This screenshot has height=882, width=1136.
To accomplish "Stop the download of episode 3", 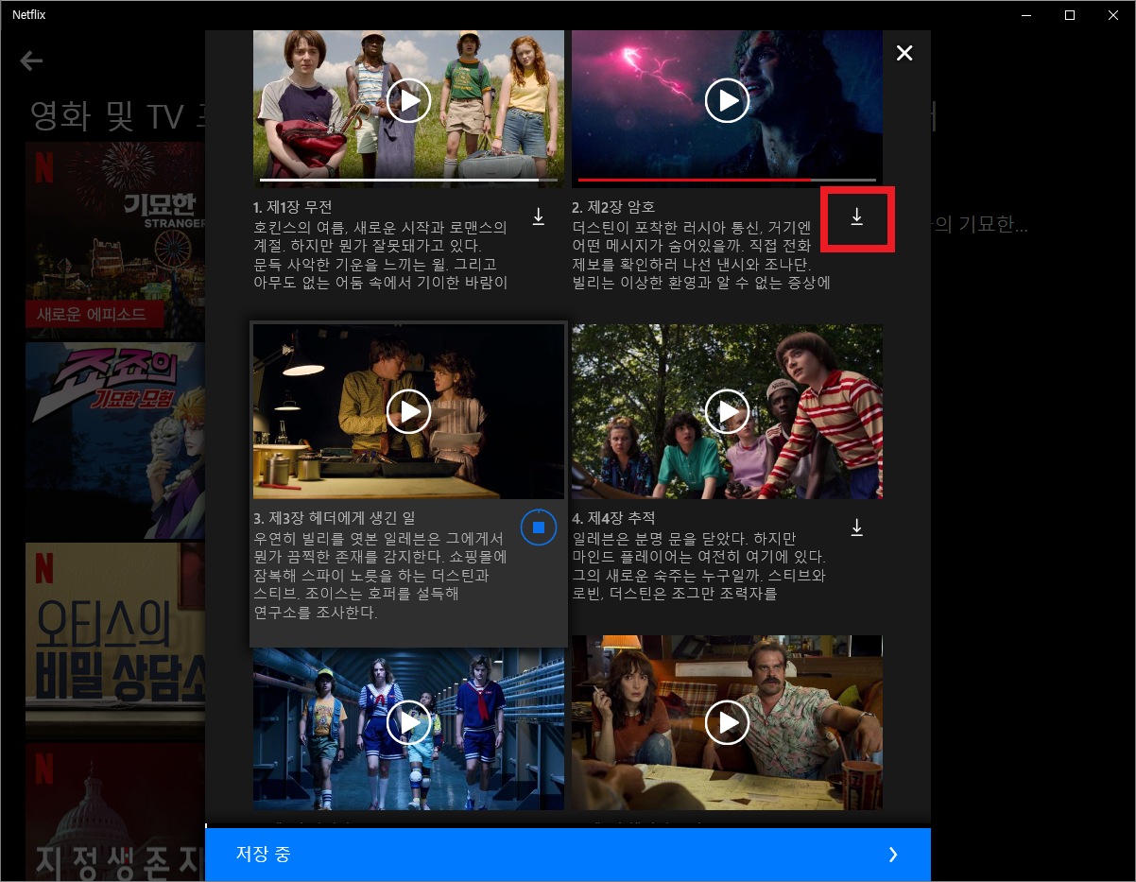I will (x=539, y=527).
